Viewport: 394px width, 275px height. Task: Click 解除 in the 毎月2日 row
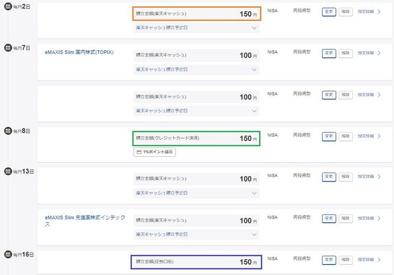pyautogui.click(x=346, y=12)
